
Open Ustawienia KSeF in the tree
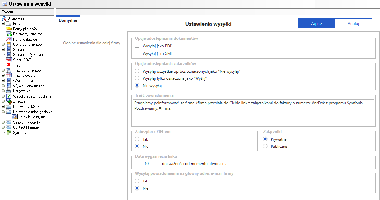26,107
